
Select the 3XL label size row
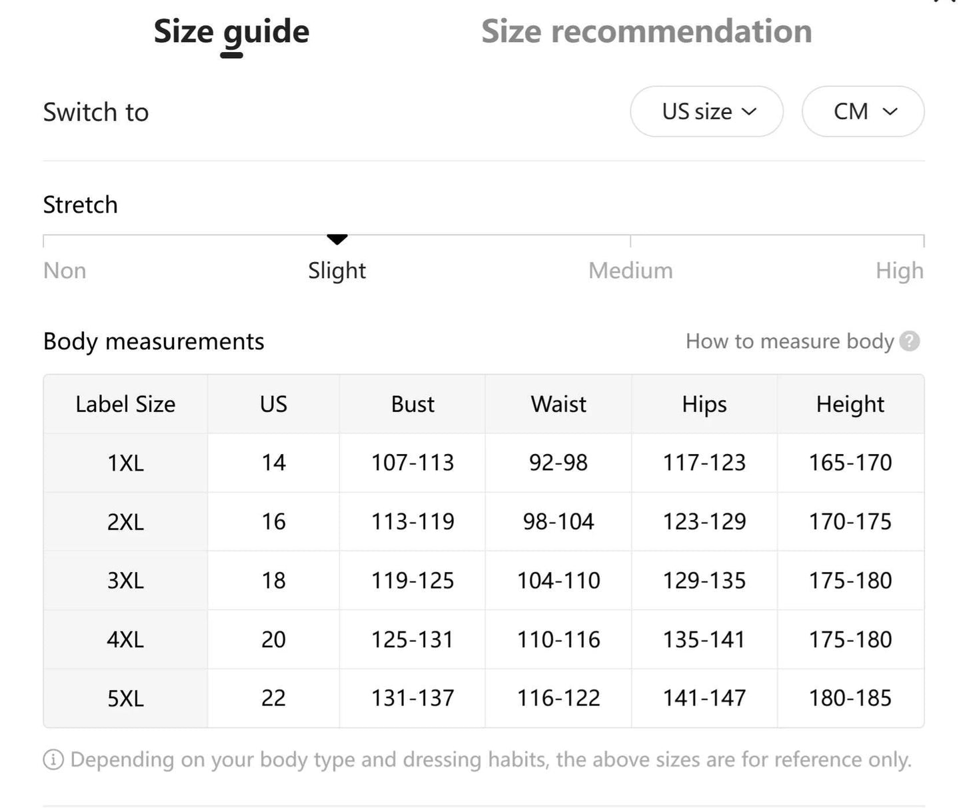484,581
